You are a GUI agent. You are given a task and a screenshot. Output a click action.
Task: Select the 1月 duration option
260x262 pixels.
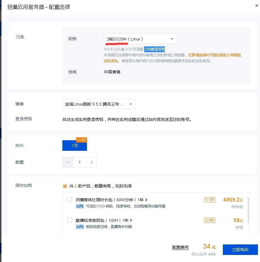tap(75, 145)
